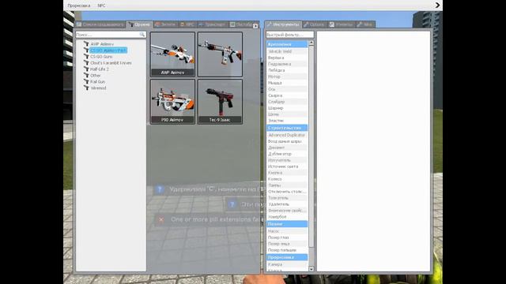This screenshot has height=284, width=506.
Task: Spawn the unlabeled M4A4 Asiimov rifle thumbnail
Action: pyautogui.click(x=220, y=54)
